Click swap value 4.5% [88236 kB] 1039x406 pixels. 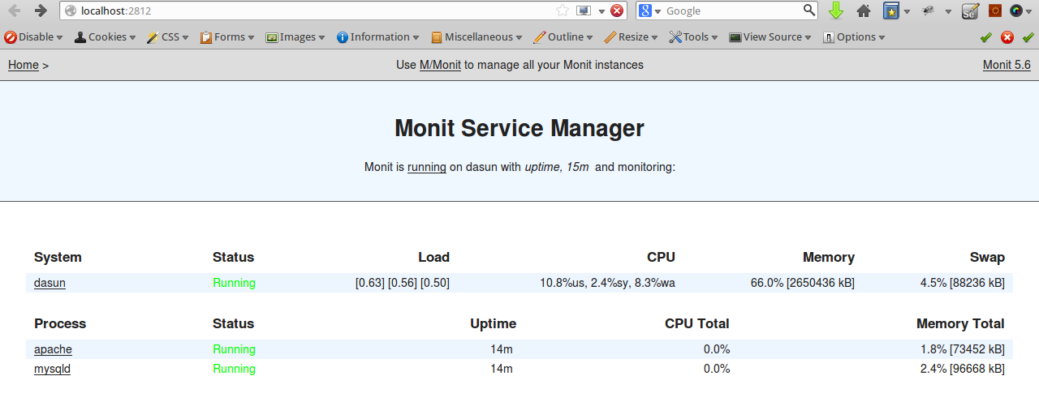point(962,283)
